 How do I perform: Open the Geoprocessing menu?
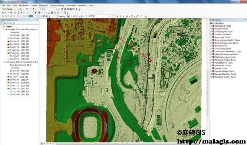(x=57, y=6)
